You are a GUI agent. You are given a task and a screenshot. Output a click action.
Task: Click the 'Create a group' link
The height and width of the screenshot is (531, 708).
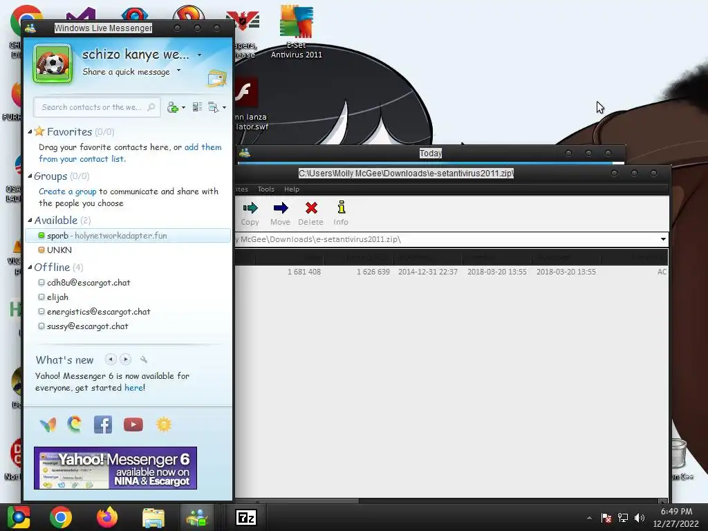click(x=67, y=192)
